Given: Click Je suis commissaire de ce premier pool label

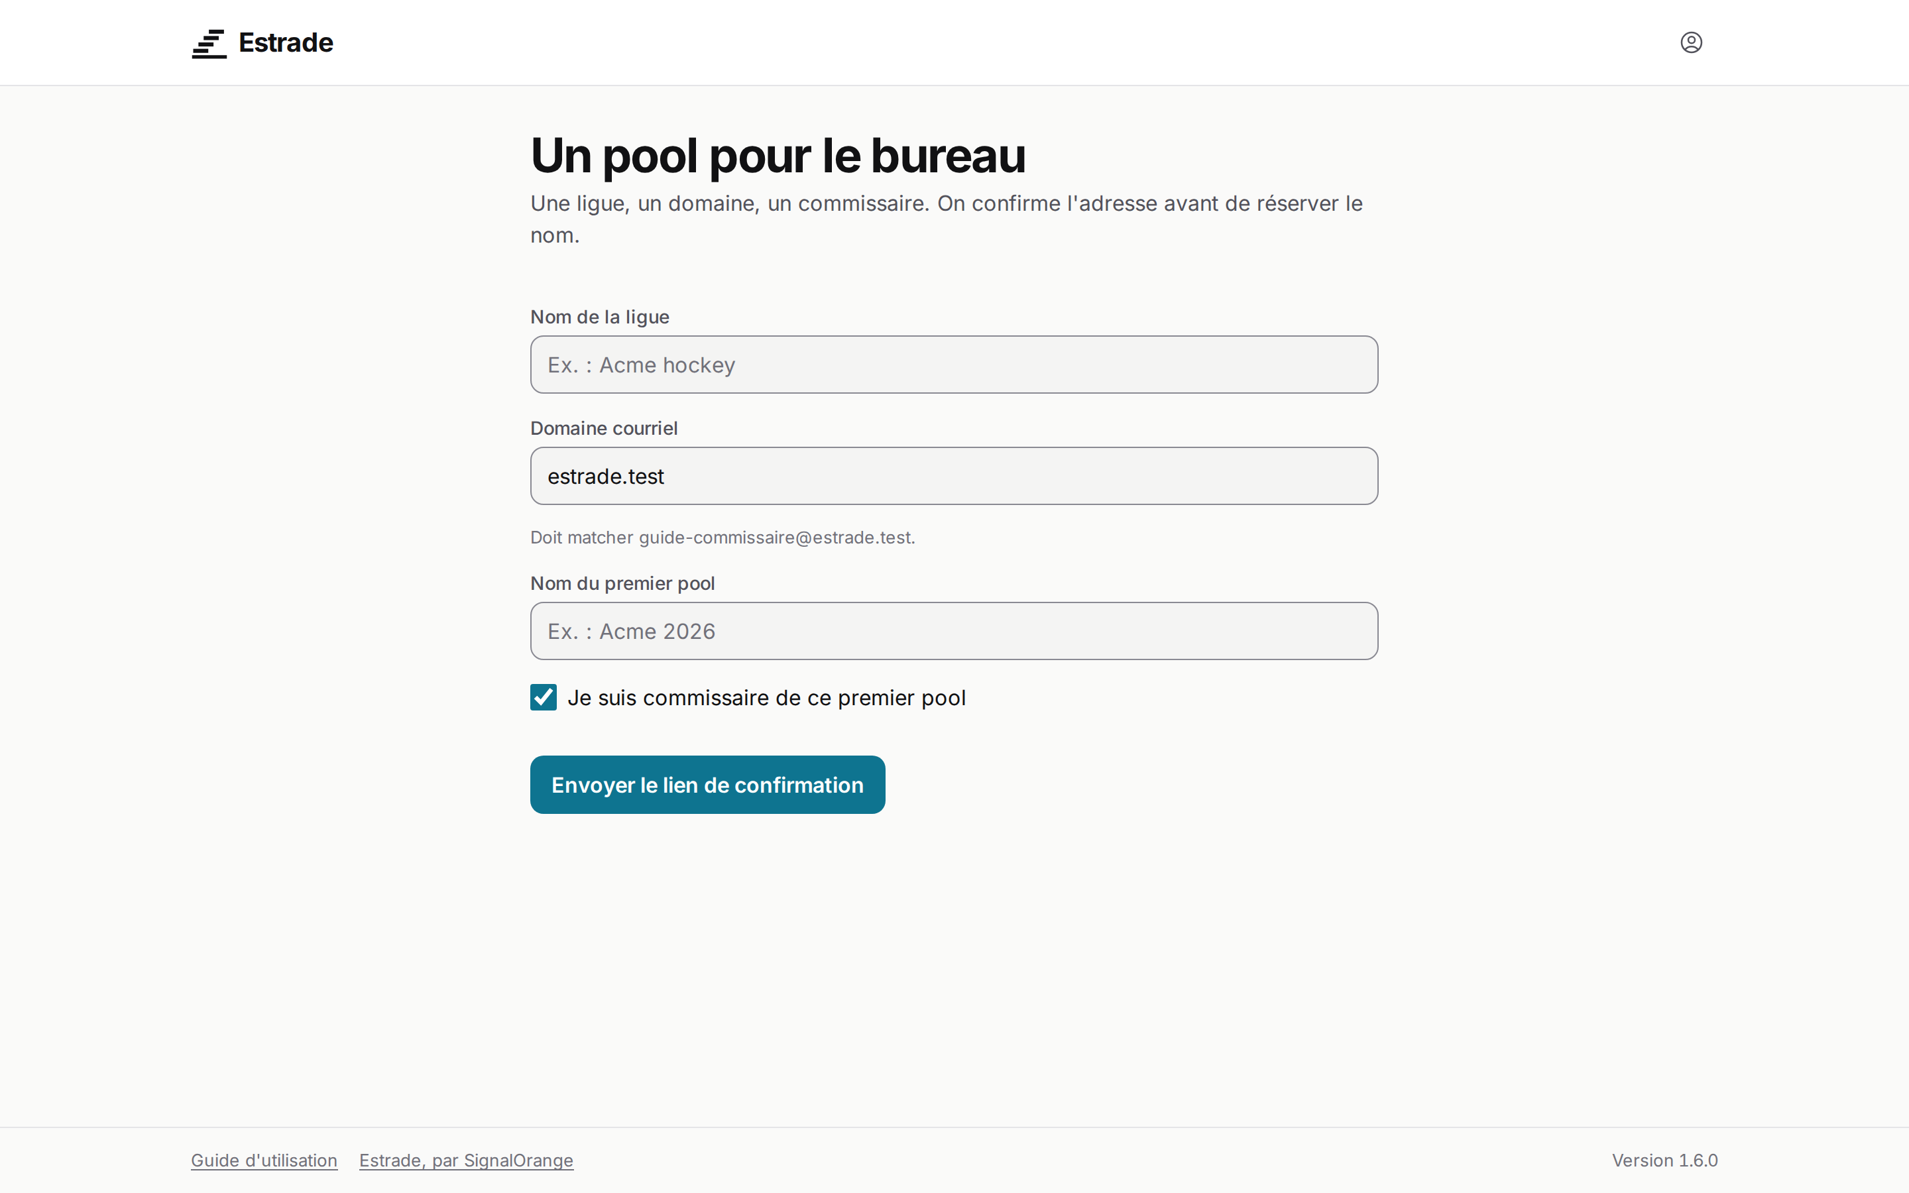Looking at the screenshot, I should coord(766,699).
